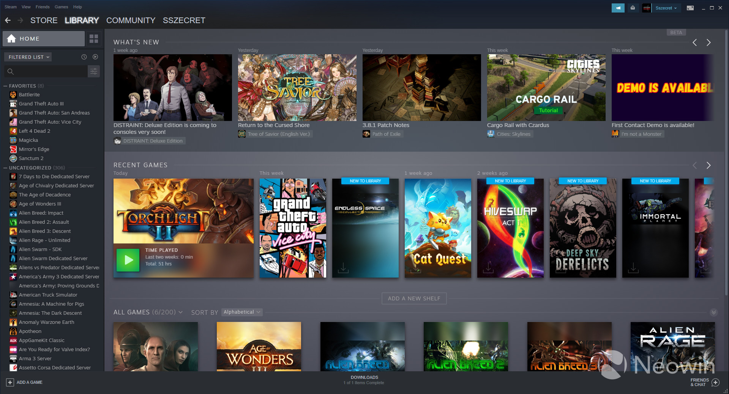
Task: Open the Games menu
Action: point(62,7)
